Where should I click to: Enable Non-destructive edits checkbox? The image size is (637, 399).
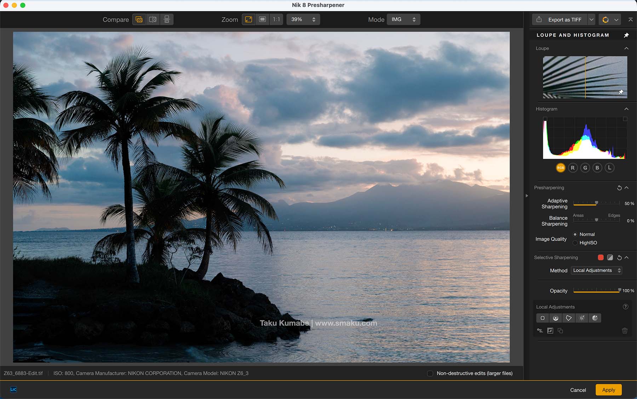click(430, 373)
